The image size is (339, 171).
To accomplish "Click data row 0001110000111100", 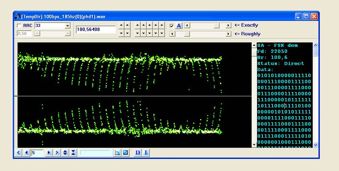I will tap(284, 81).
